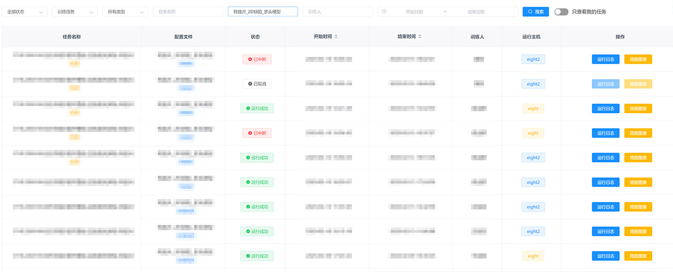The image size is (673, 272).
Task: Click the 开始时间 column sort arrows
Action: tap(336, 37)
